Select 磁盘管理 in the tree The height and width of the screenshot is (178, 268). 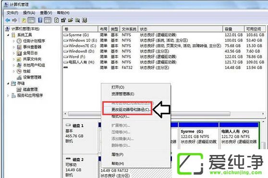(30, 89)
